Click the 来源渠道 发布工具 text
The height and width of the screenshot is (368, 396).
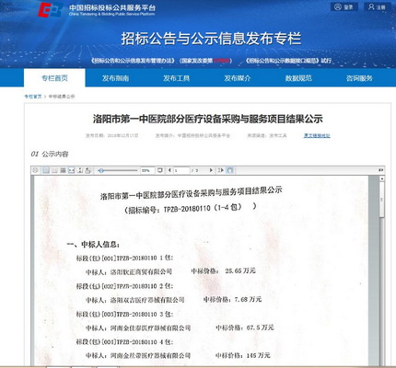267,135
